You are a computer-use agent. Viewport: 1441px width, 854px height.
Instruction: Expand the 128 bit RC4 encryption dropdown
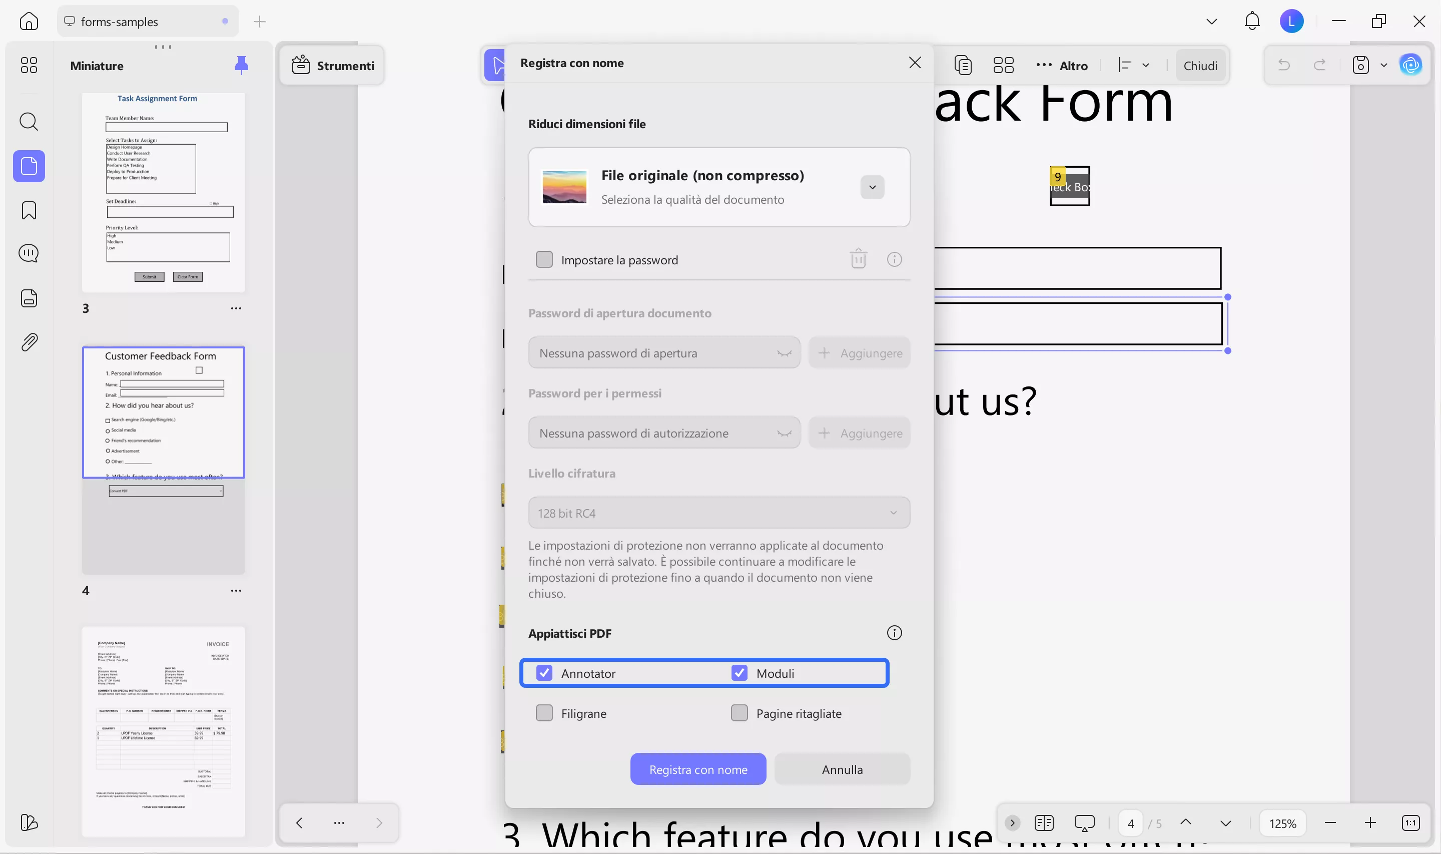pos(893,512)
